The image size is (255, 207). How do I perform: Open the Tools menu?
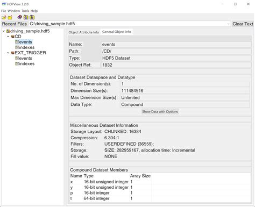[25, 11]
